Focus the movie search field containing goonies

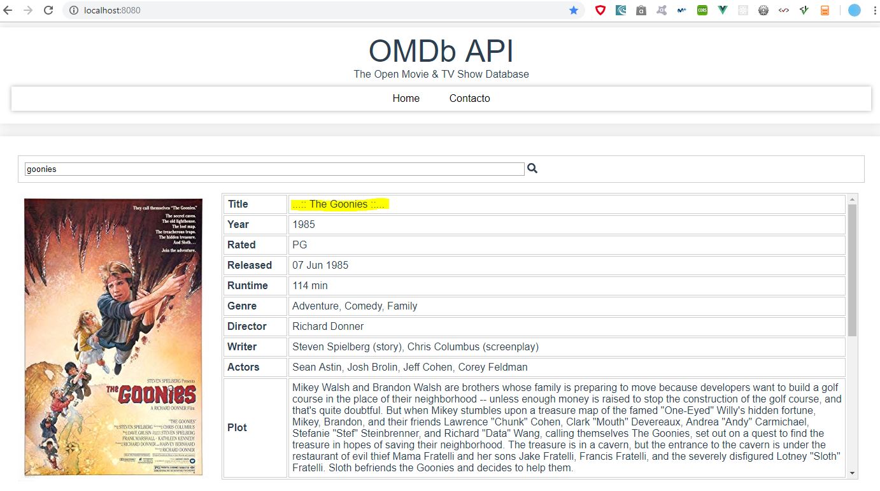point(274,169)
